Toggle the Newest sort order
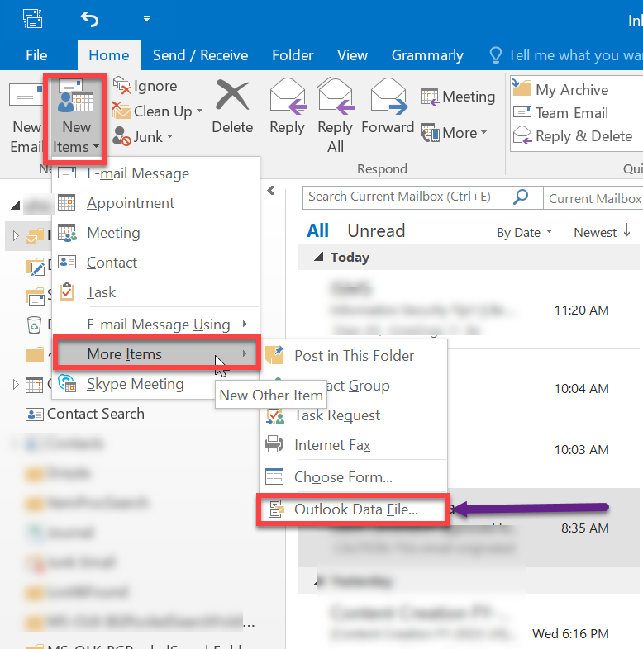This screenshot has height=649, width=643. click(603, 232)
